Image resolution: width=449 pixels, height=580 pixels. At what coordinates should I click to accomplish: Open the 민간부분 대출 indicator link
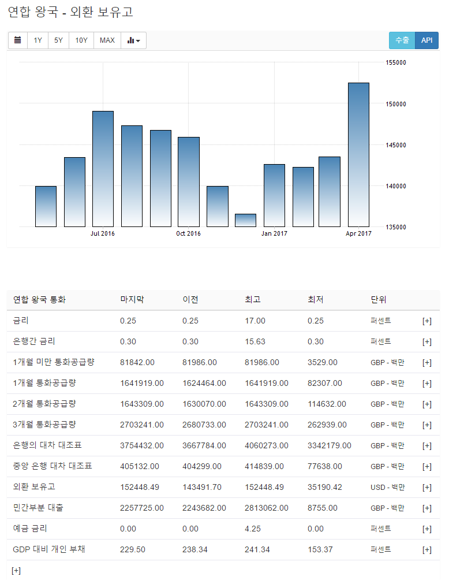point(38,508)
